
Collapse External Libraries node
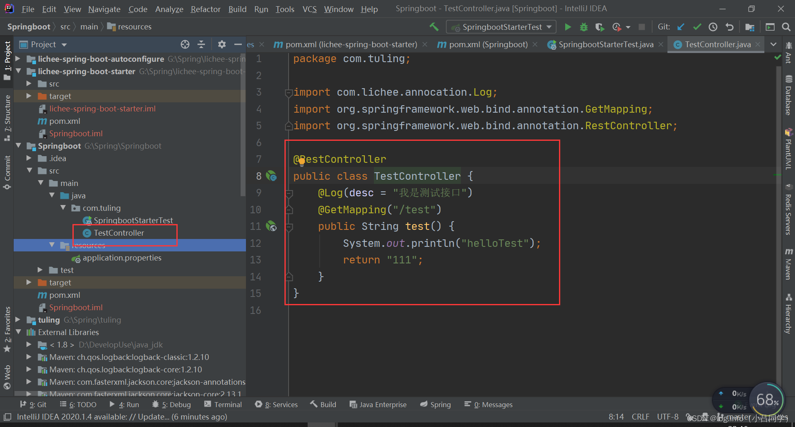pos(18,332)
